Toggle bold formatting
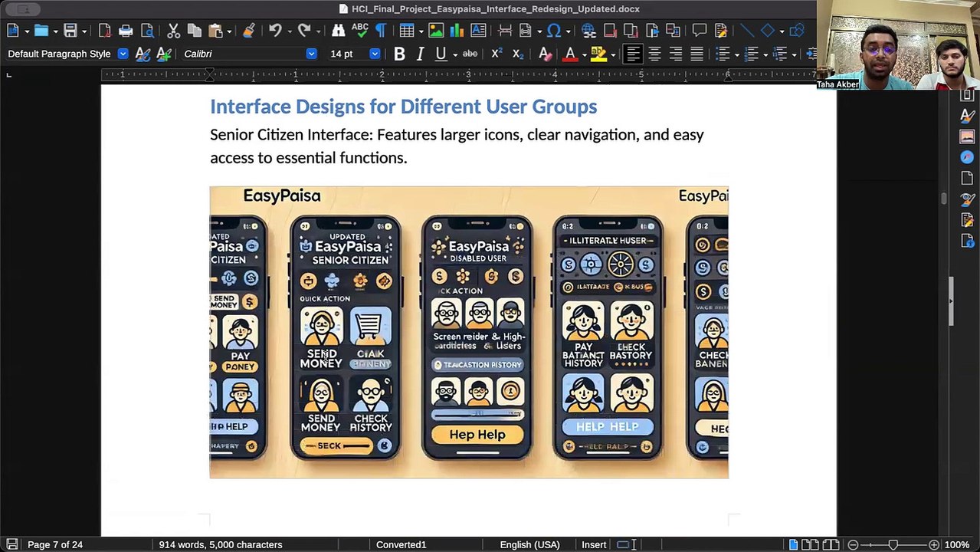 [399, 54]
